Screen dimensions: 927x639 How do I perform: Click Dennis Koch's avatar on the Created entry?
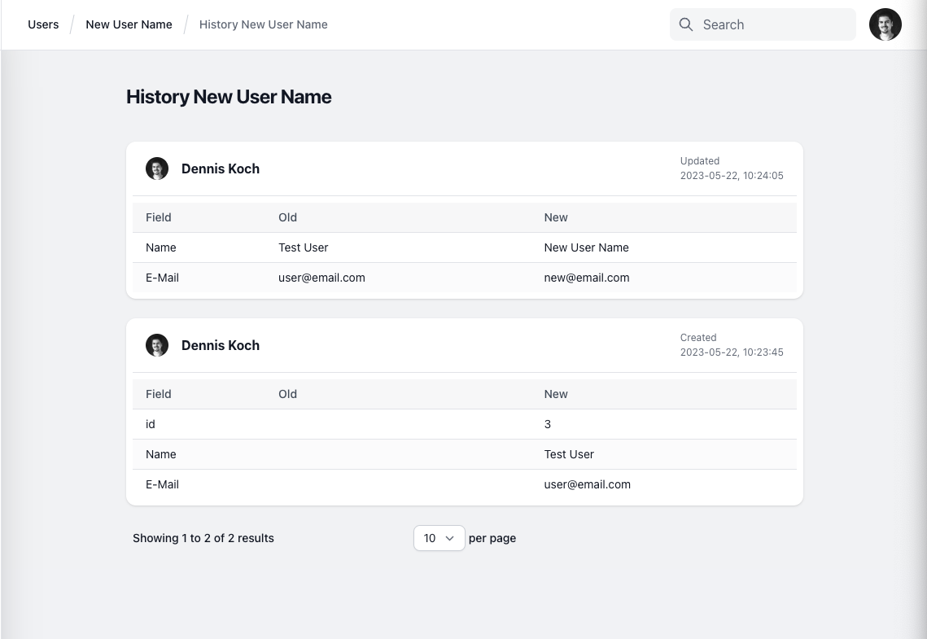click(x=157, y=345)
